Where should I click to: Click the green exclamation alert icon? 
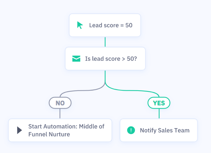pyautogui.click(x=131, y=130)
